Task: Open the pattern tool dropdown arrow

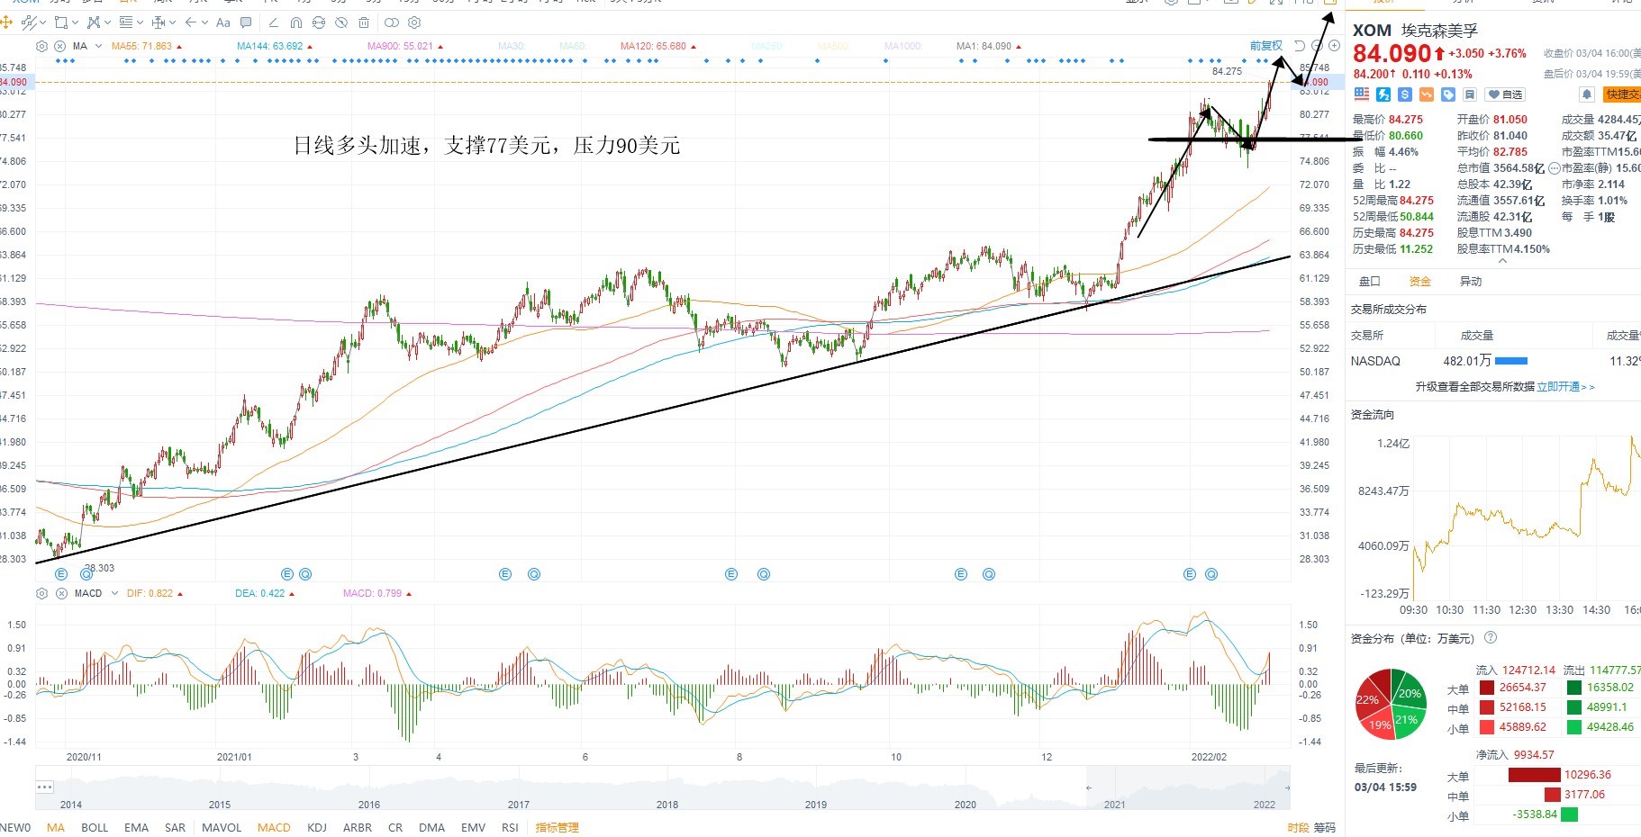Action: point(107,22)
